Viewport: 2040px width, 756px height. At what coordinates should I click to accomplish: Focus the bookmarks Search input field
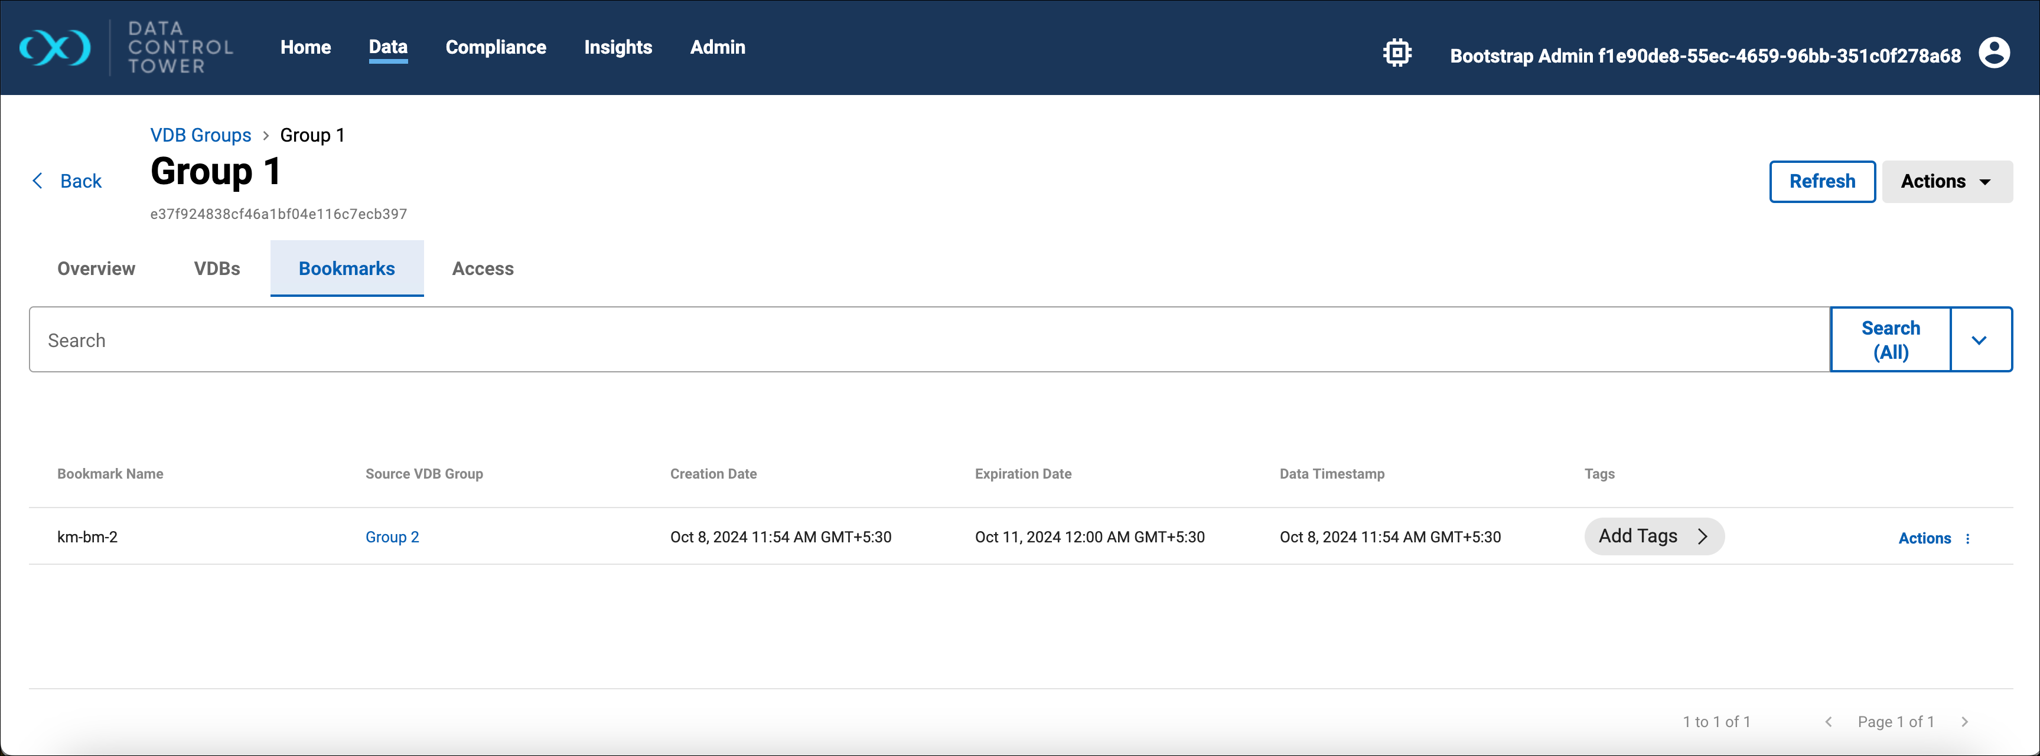point(927,341)
